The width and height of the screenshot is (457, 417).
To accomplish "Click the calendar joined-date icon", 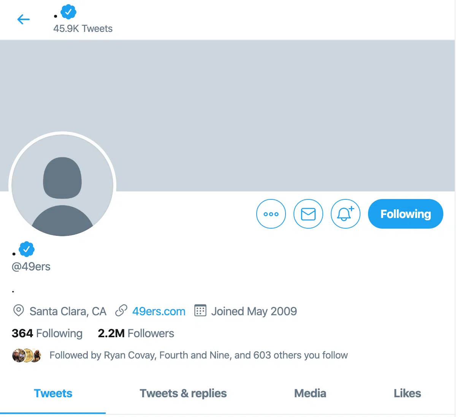I will [200, 311].
